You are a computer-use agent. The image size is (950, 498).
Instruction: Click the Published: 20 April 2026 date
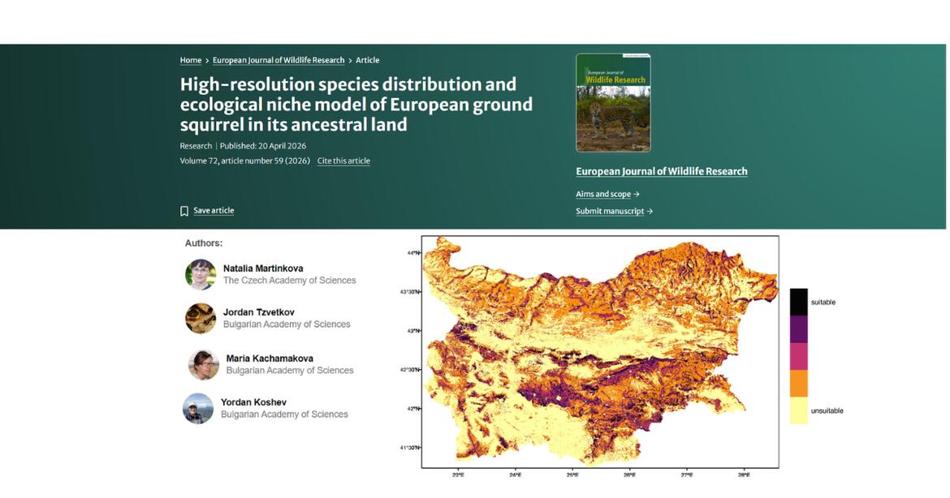click(263, 146)
